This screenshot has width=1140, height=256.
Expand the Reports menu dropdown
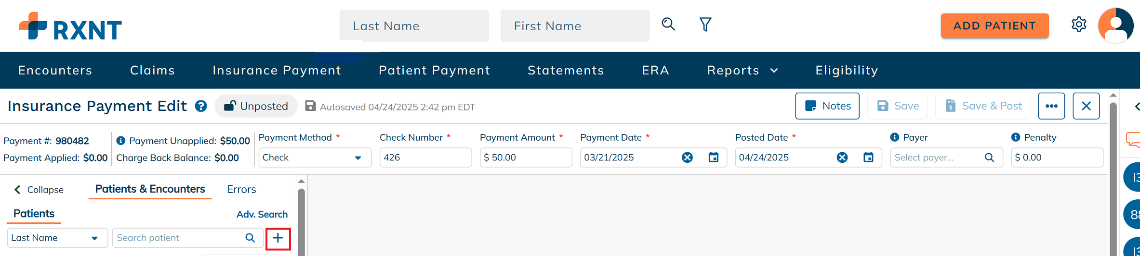(742, 70)
